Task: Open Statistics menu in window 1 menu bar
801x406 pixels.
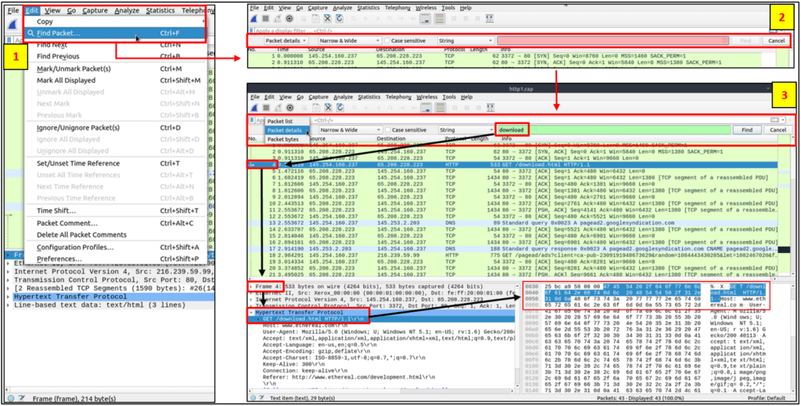Action: click(160, 10)
